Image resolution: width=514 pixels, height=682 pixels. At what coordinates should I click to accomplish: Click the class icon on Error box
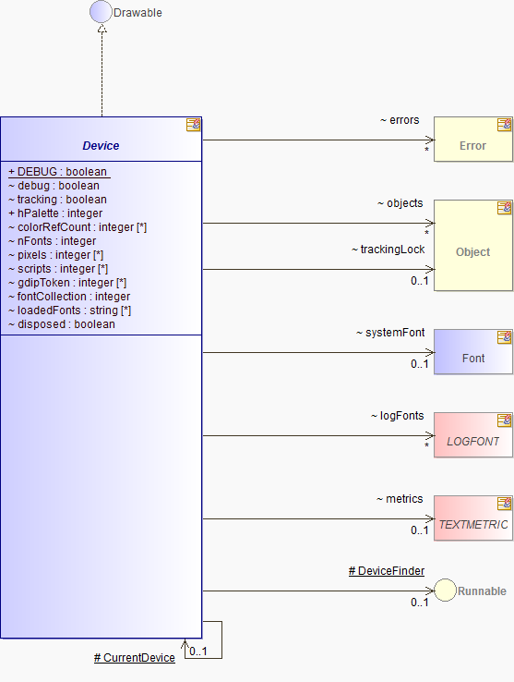pyautogui.click(x=505, y=125)
